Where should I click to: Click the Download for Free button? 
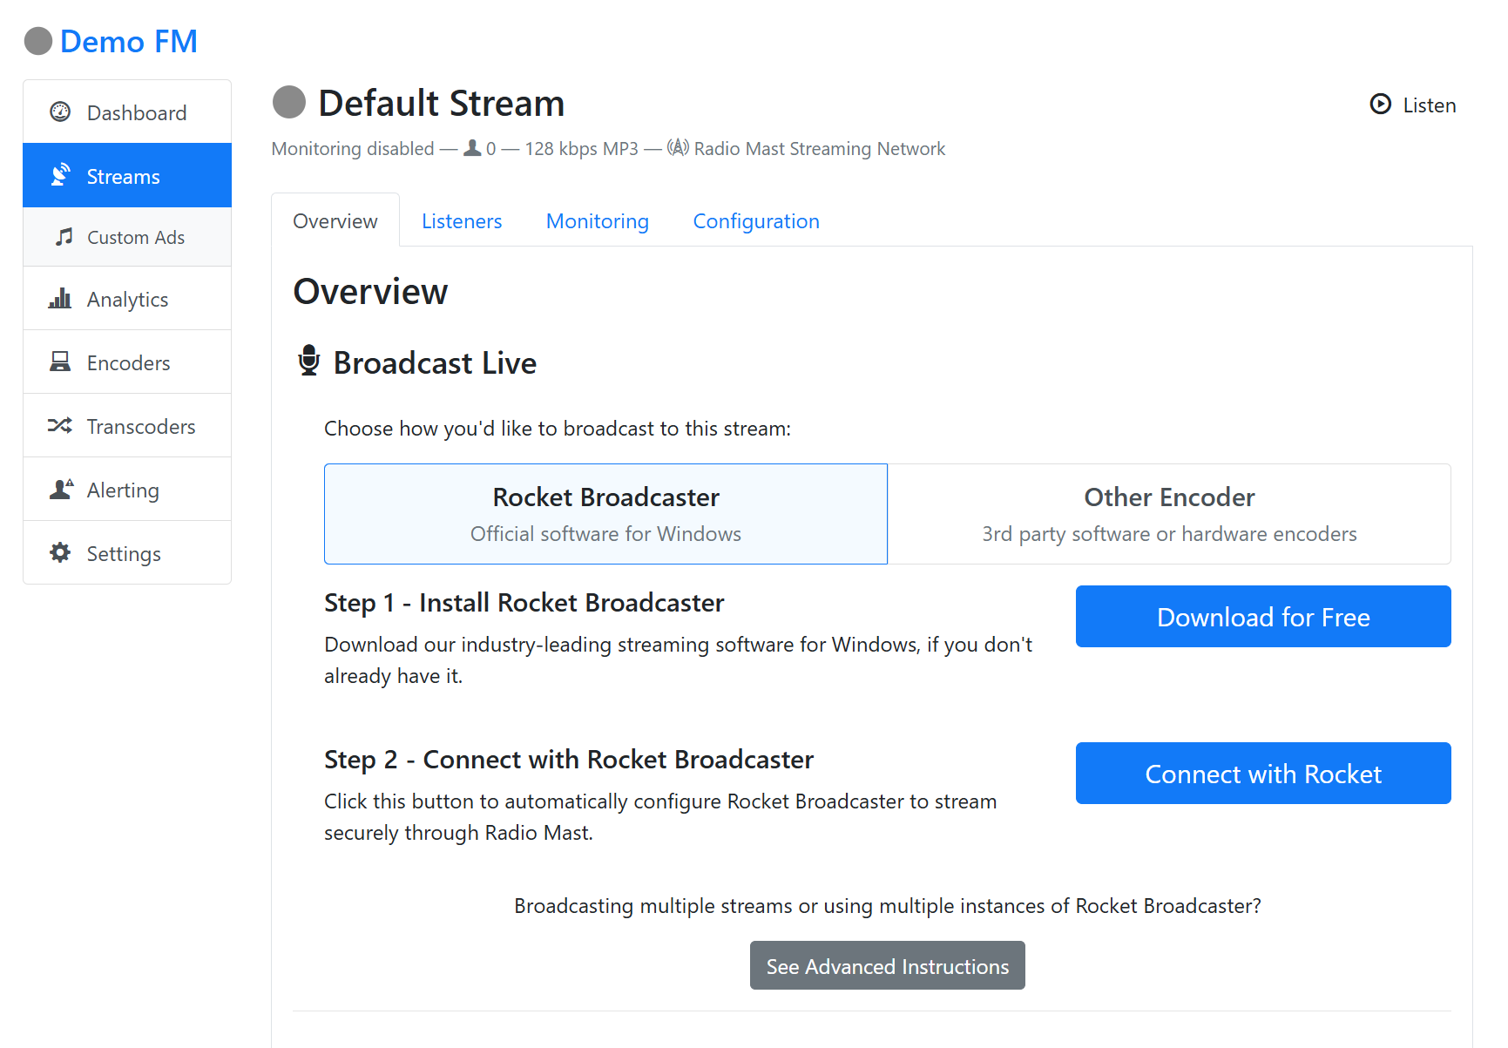[1263, 617]
